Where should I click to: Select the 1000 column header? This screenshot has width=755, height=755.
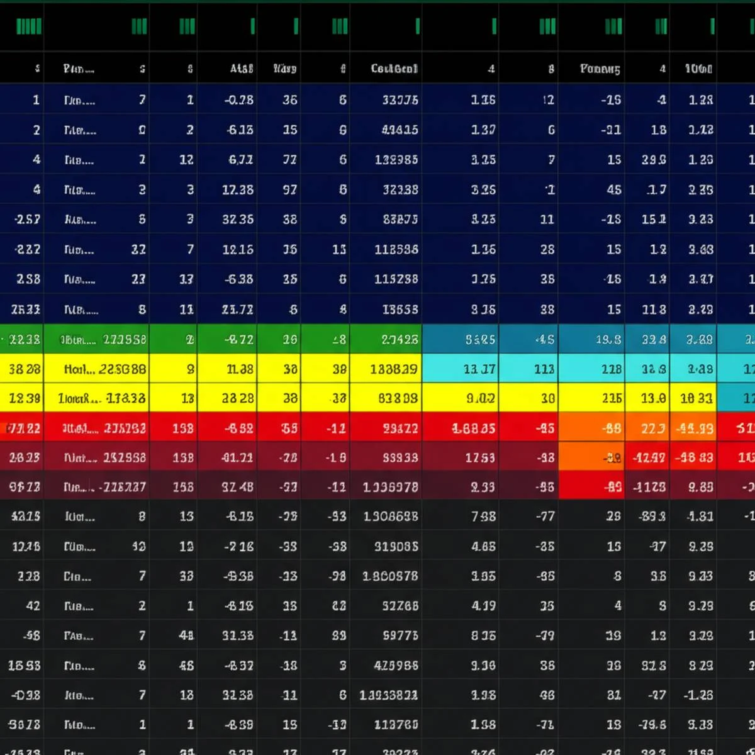pyautogui.click(x=699, y=69)
